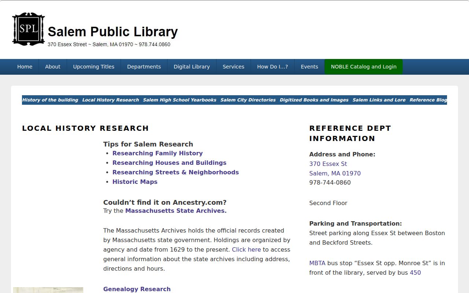Open the Home menu item
The width and height of the screenshot is (469, 293).
(x=25, y=67)
